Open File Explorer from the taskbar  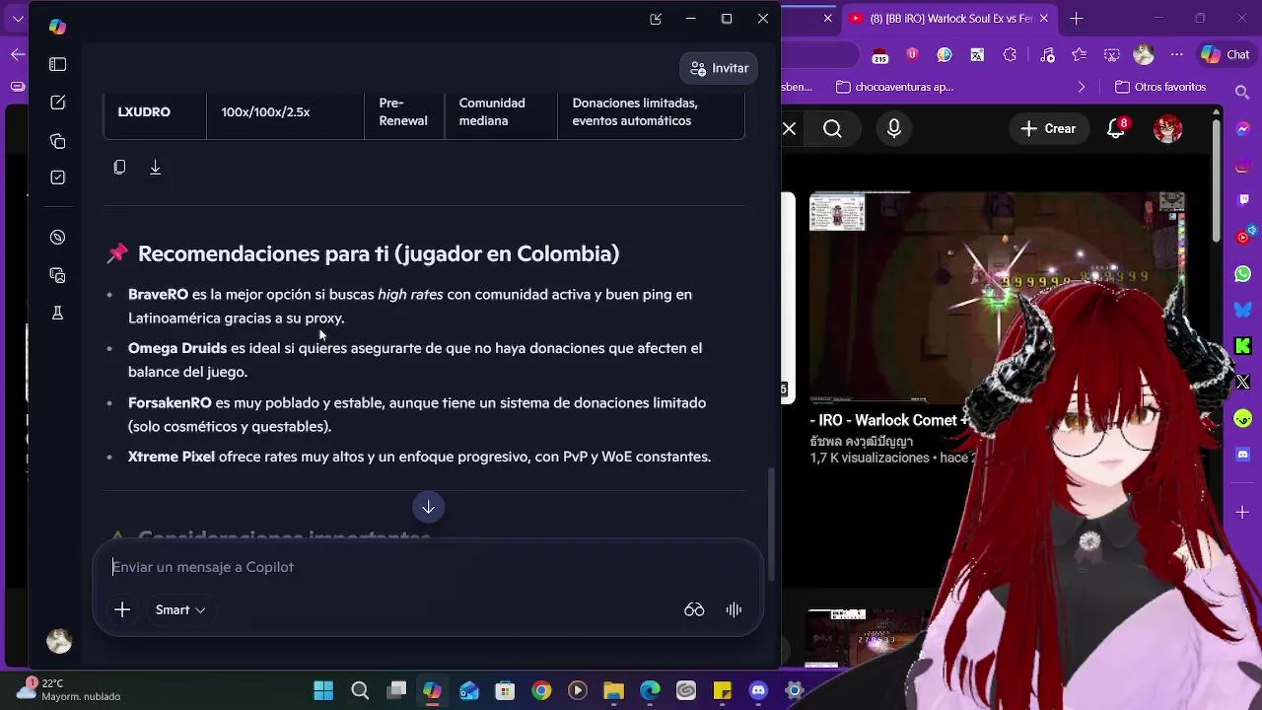pos(613,690)
